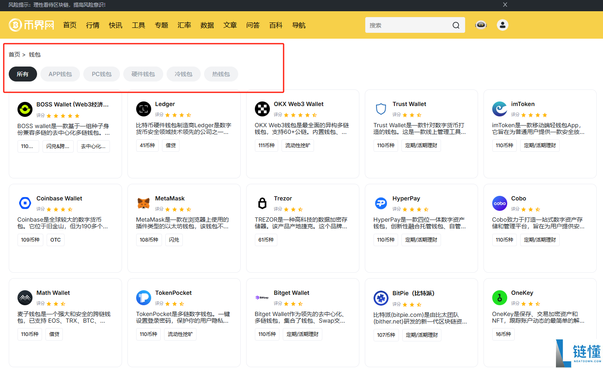The width and height of the screenshot is (603, 368).
Task: Open the 文章 navigation menu item
Action: click(x=230, y=25)
